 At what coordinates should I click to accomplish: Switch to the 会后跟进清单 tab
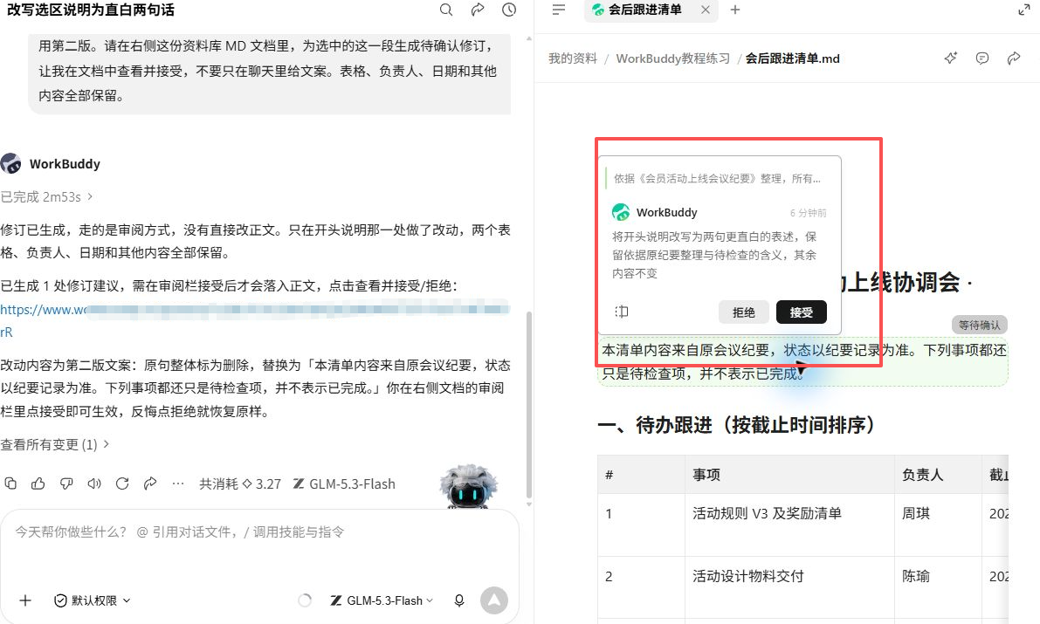[644, 10]
